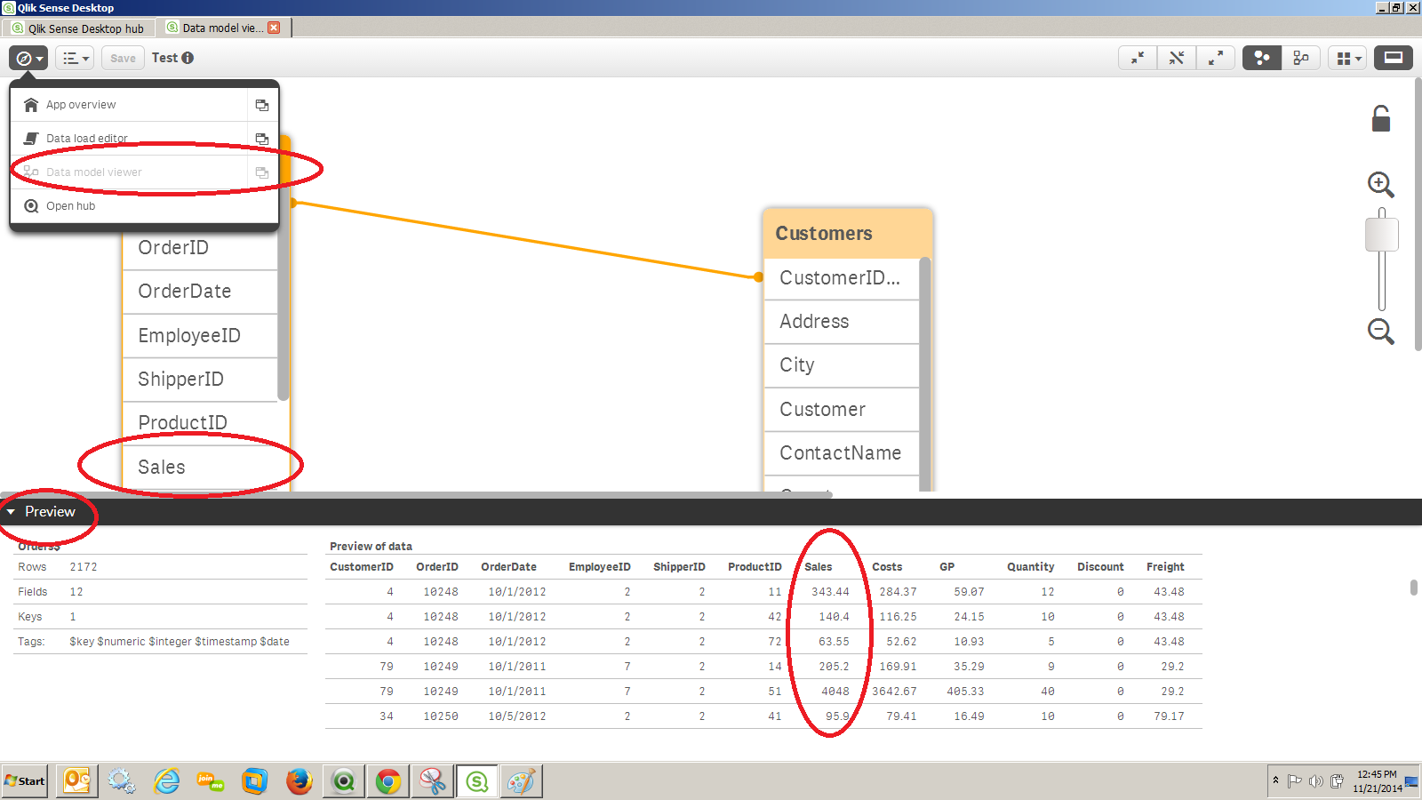Click the zoom out magnifier
Screen dimensions: 1422x800
[x=1380, y=332]
